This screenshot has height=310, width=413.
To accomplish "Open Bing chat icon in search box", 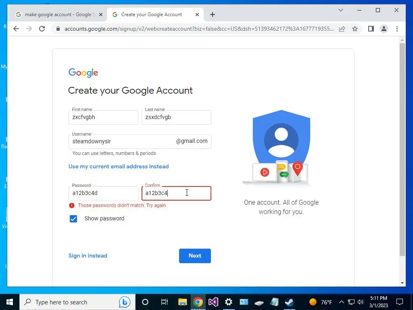I will (124, 302).
